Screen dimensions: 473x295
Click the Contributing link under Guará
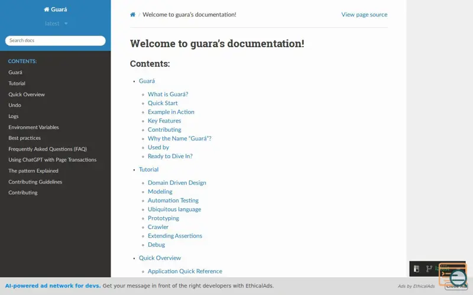(164, 130)
